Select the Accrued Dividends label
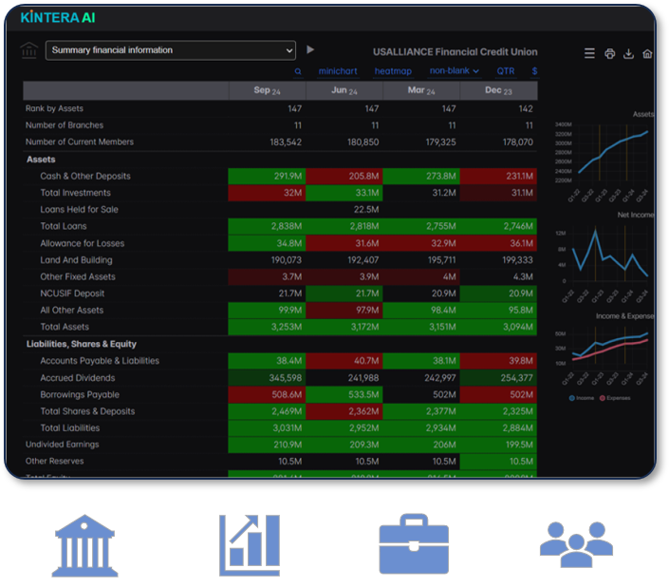The image size is (669, 587). (78, 377)
